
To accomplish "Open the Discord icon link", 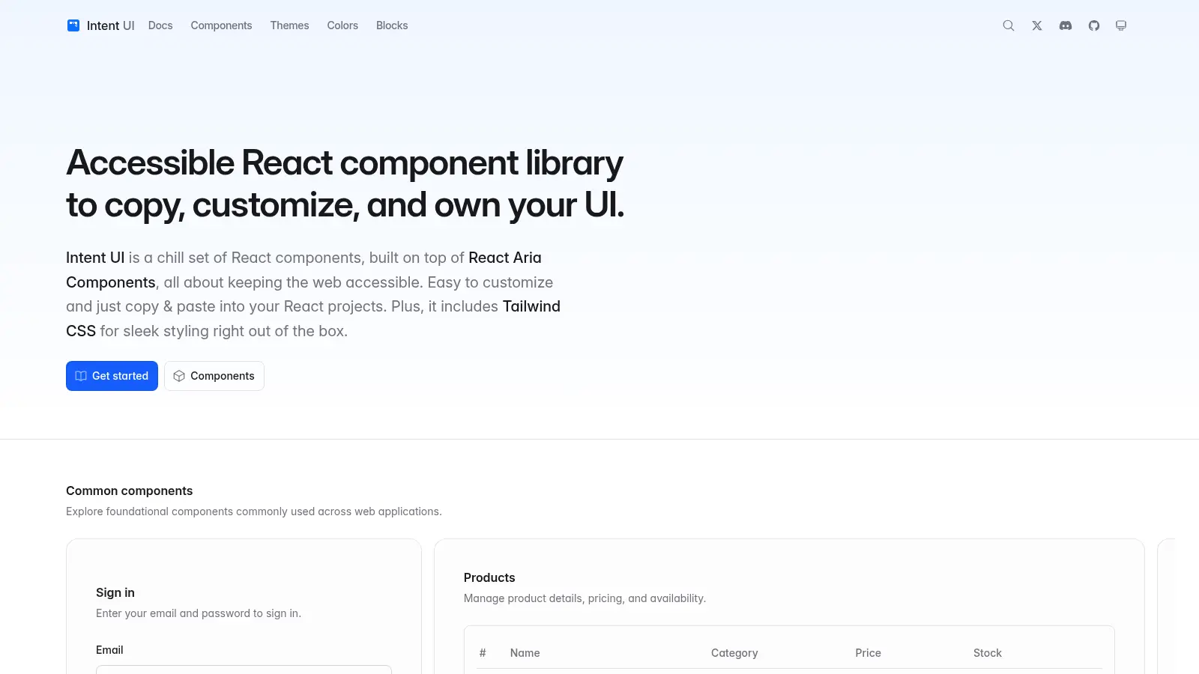I will point(1066,25).
